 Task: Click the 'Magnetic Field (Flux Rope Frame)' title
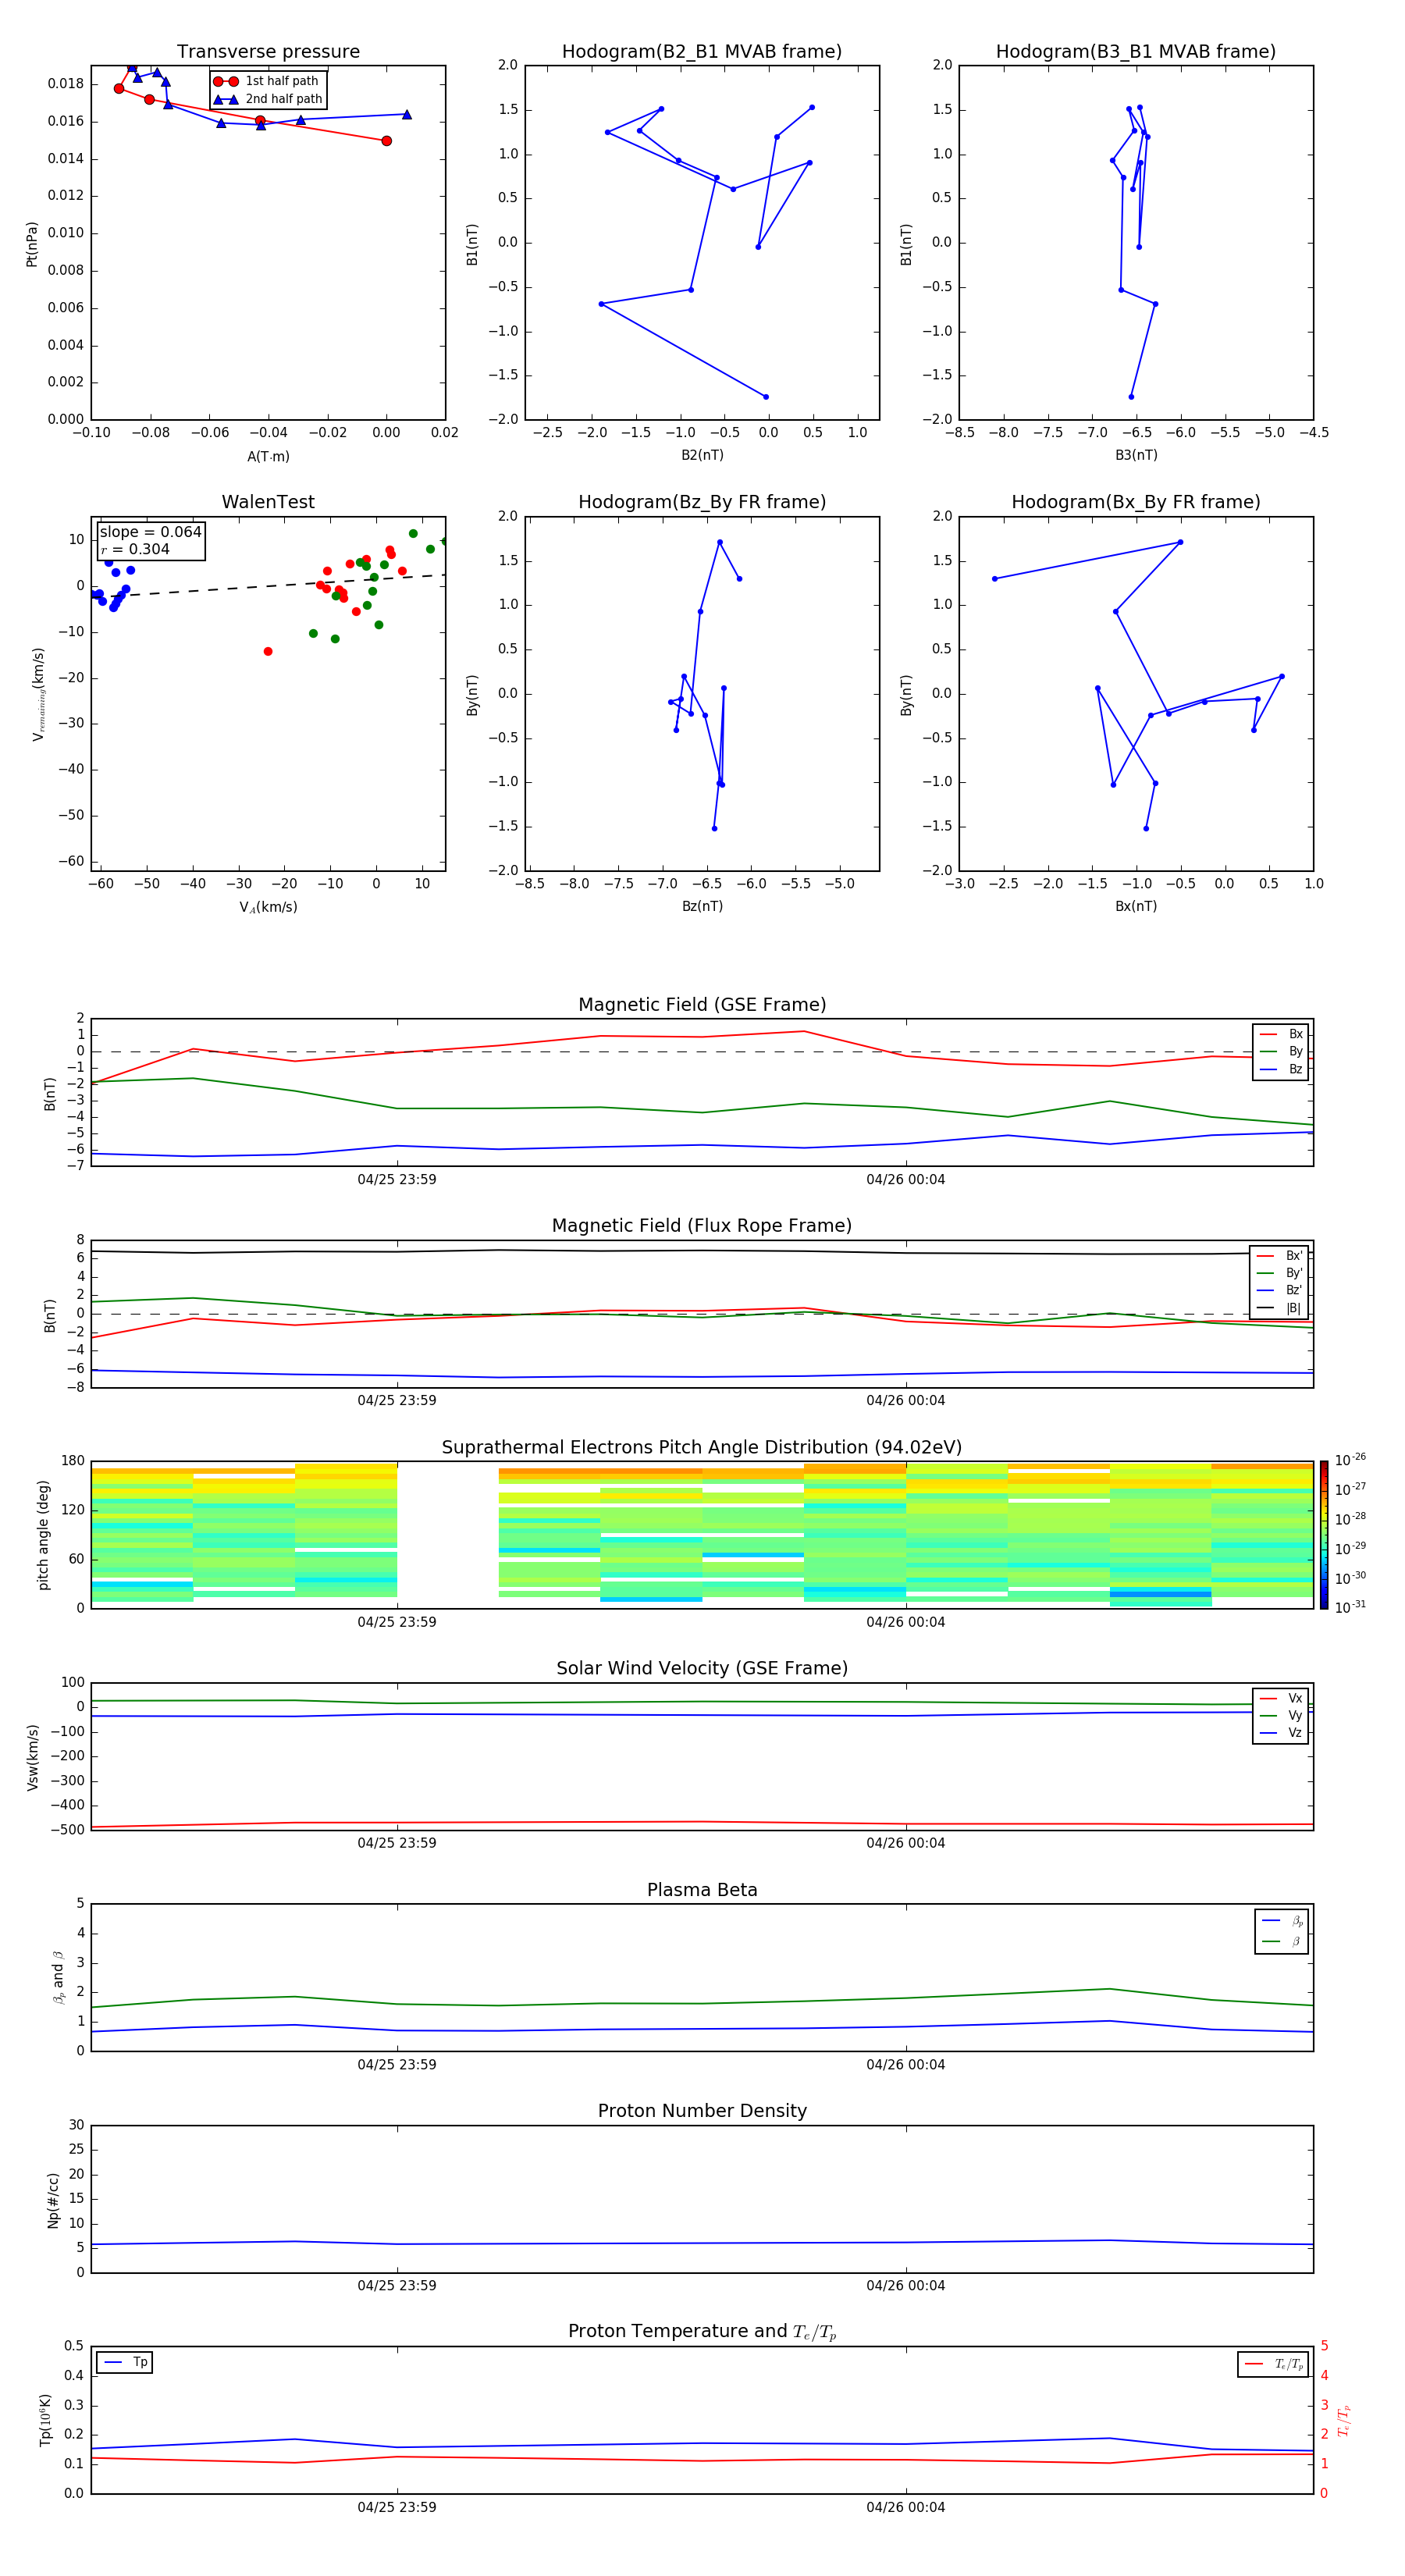(x=702, y=1226)
